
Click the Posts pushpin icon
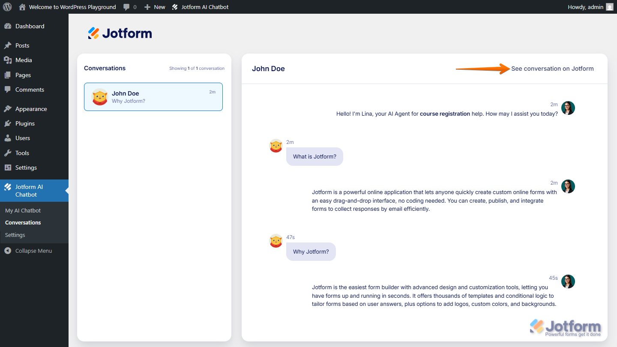[x=8, y=45]
